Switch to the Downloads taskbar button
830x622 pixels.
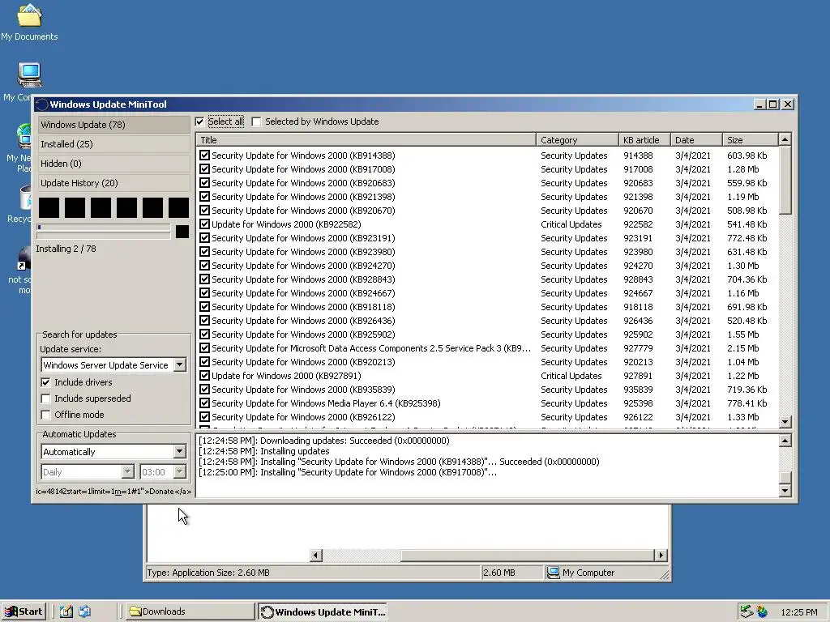190,611
